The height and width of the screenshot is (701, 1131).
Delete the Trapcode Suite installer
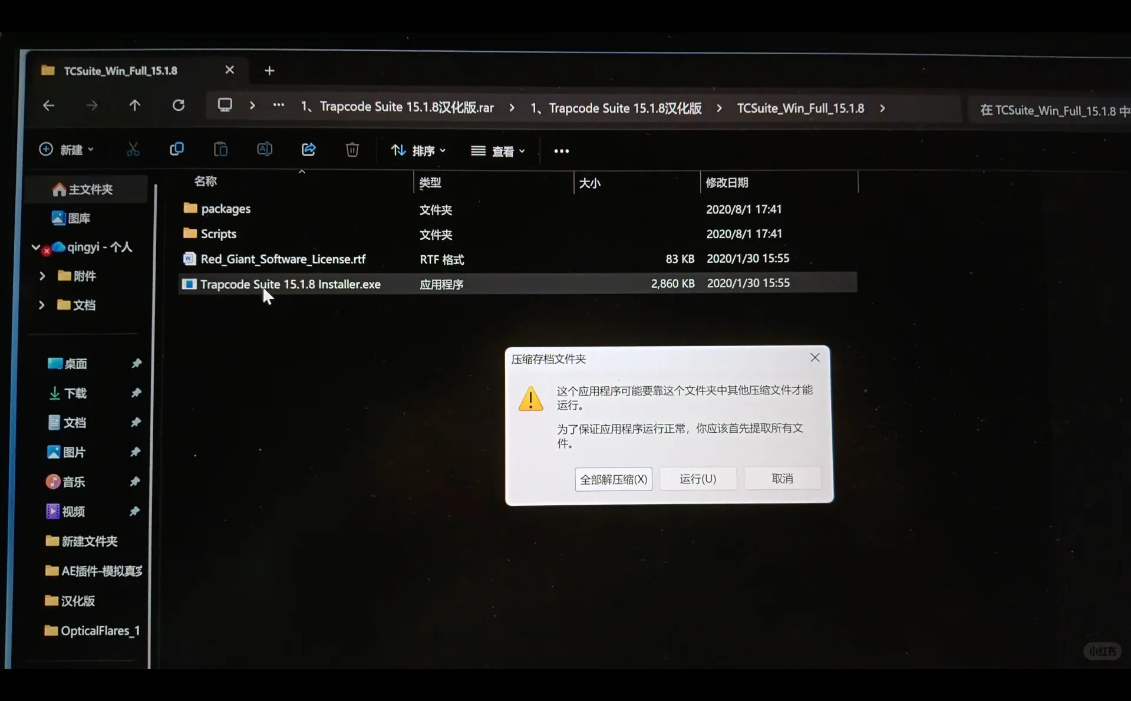[352, 149]
